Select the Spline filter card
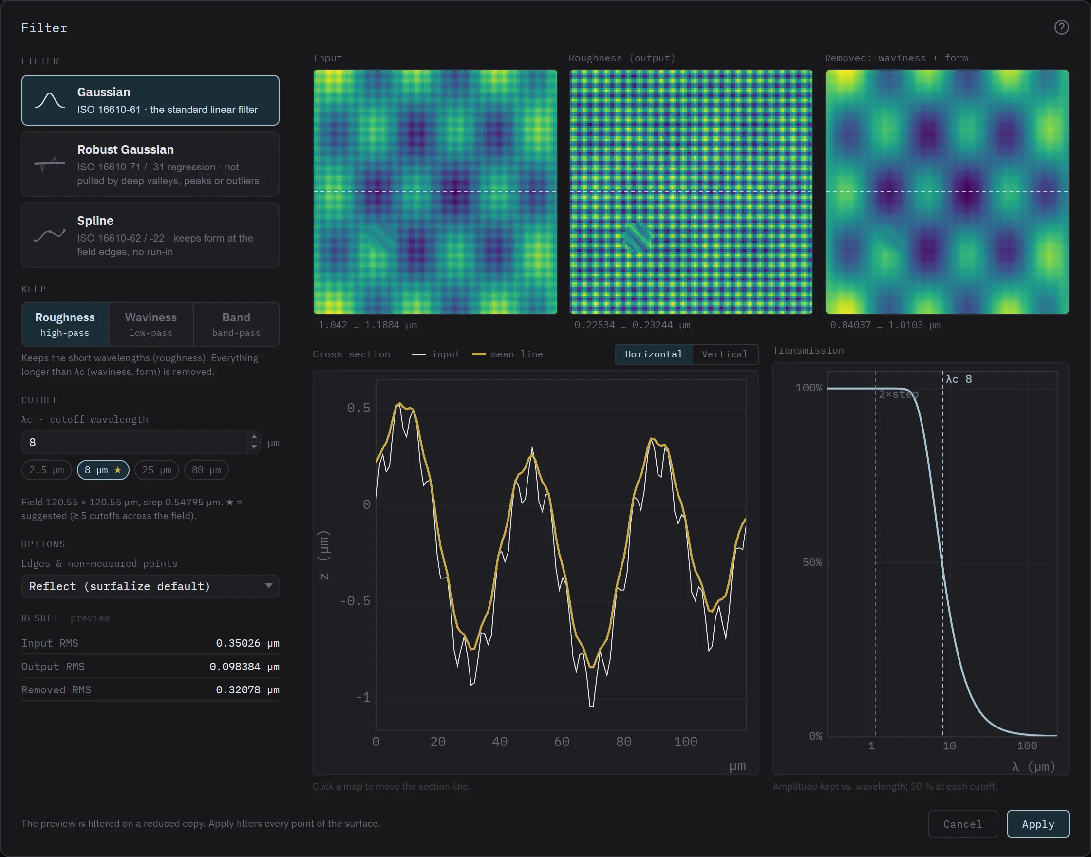The height and width of the screenshot is (857, 1091). tap(150, 235)
